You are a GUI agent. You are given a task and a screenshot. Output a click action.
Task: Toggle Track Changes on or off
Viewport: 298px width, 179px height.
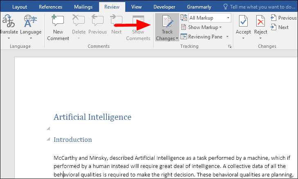[167, 27]
